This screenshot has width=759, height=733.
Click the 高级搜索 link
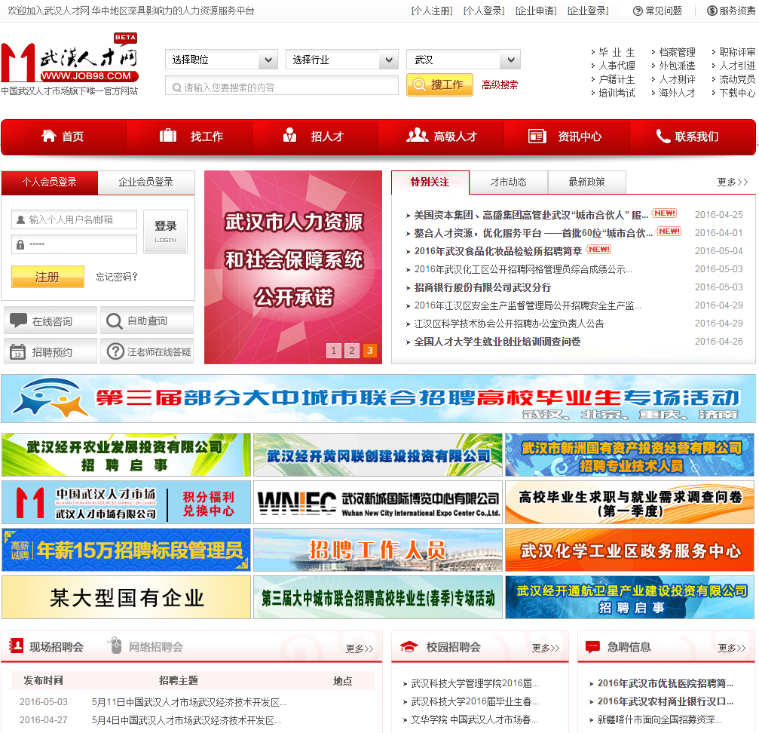pos(500,84)
